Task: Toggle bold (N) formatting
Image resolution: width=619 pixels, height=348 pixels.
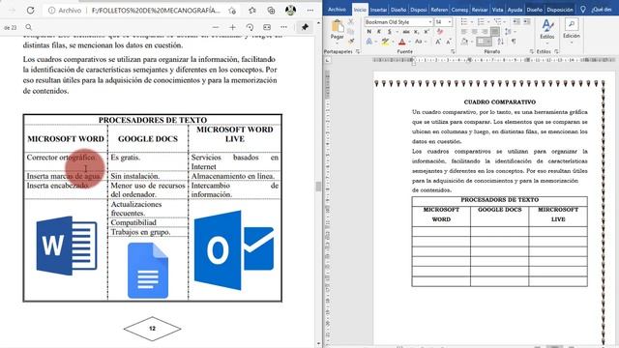Action: (x=368, y=32)
